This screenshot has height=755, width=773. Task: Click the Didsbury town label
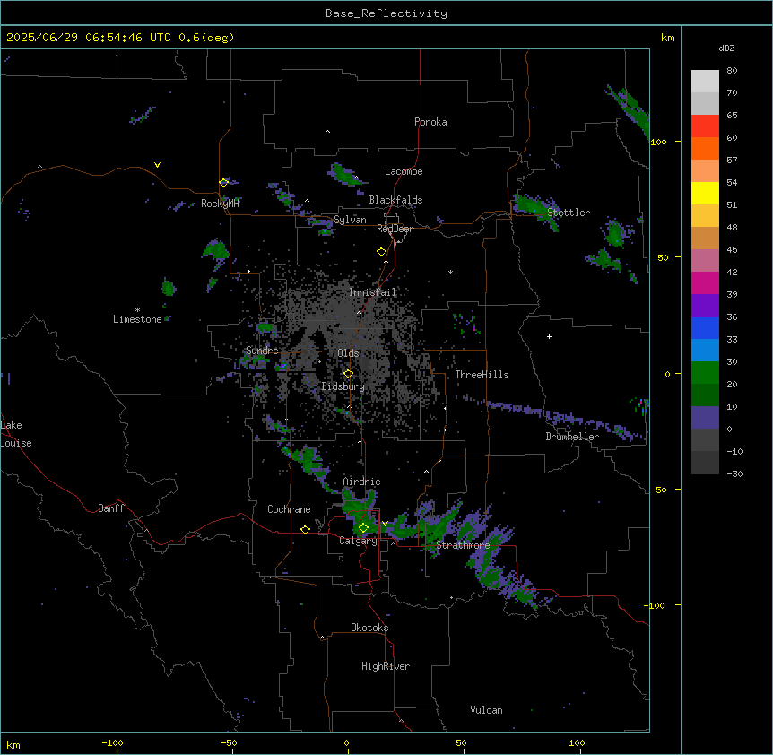pos(343,386)
